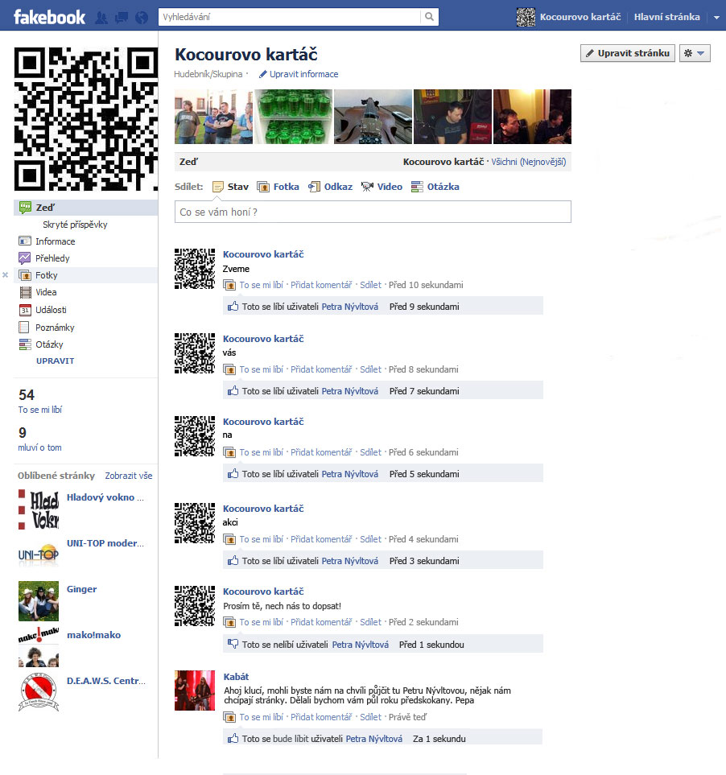This screenshot has width=726, height=775.
Task: Click QR avatar beside the 'na' post
Action: click(195, 436)
